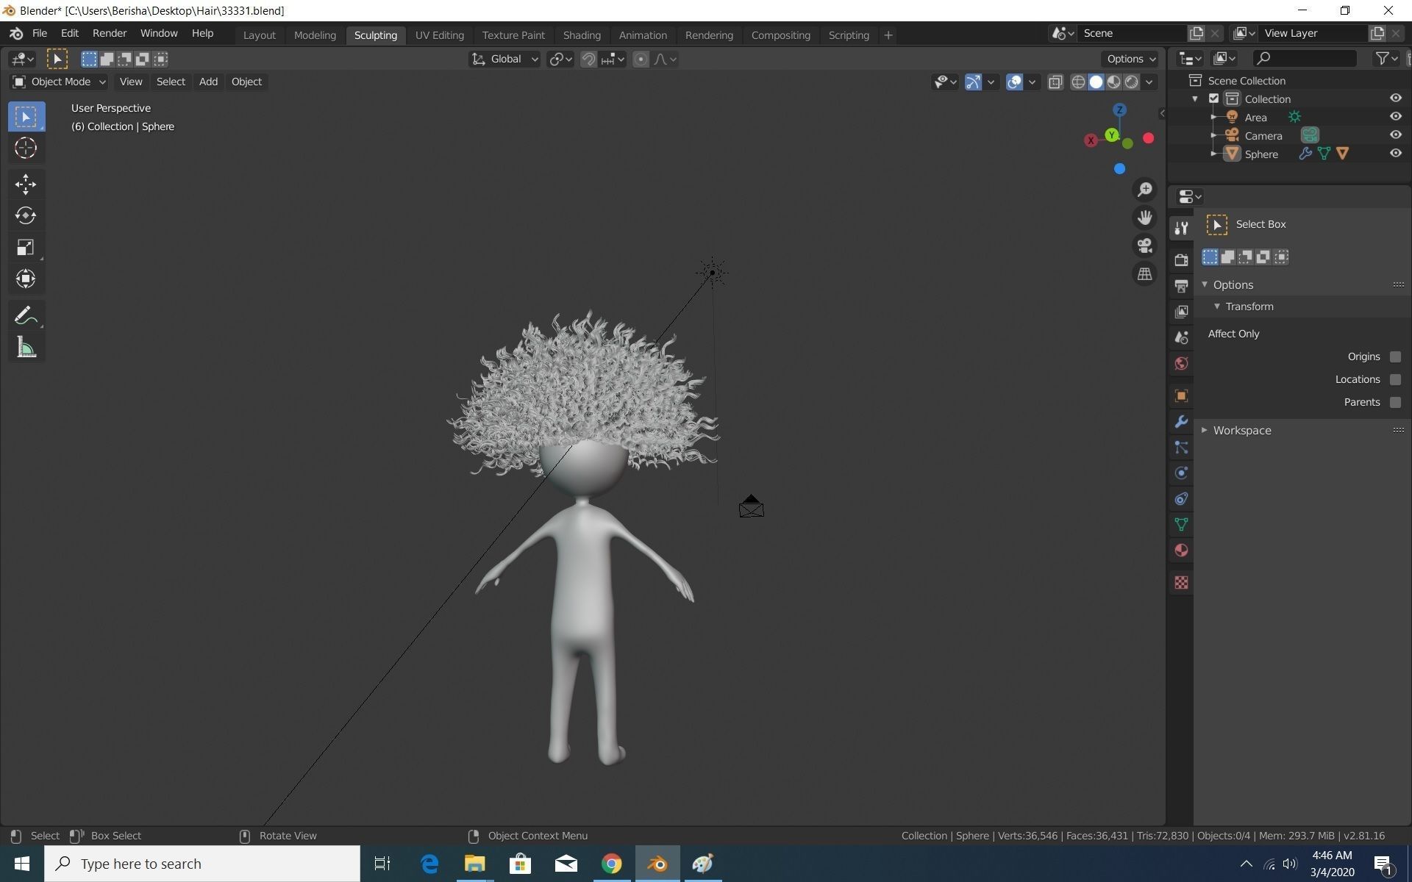Screen dimensions: 1412x882
Task: Click the Zoom view magnifier icon
Action: [x=1144, y=190]
